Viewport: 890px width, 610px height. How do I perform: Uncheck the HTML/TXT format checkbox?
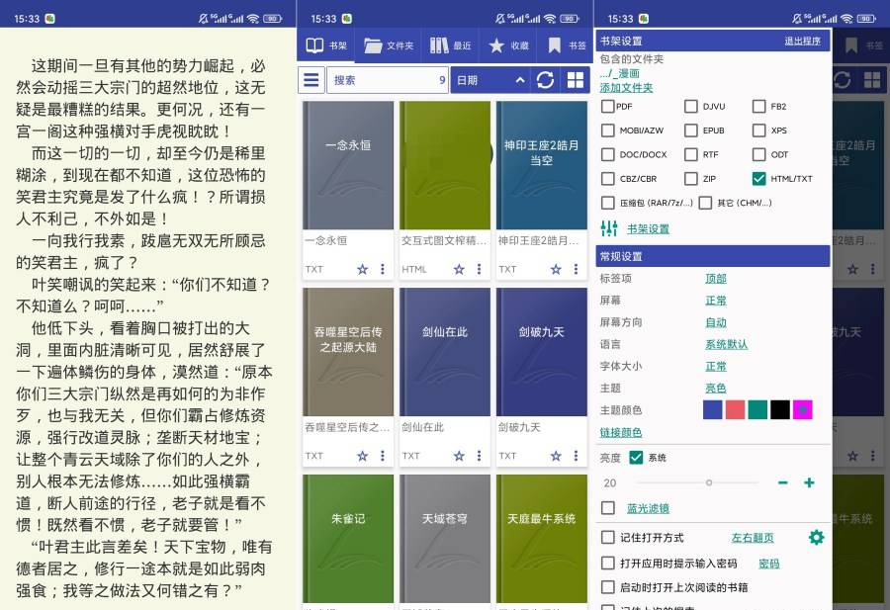[758, 179]
